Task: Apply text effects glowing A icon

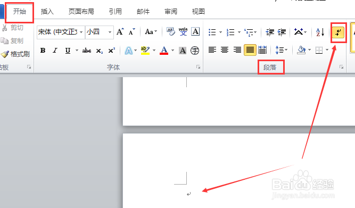Action: [128, 51]
